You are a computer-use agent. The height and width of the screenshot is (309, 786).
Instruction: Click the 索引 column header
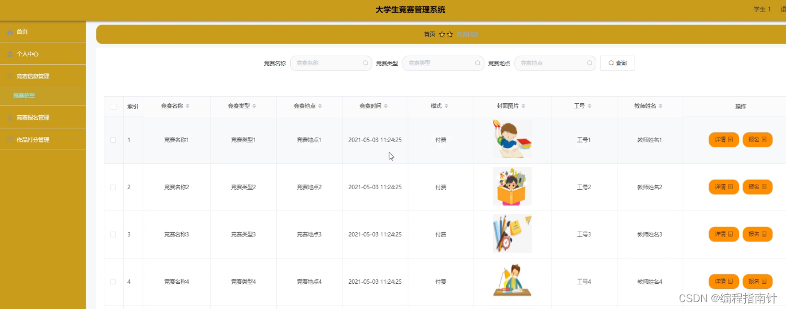pos(132,106)
